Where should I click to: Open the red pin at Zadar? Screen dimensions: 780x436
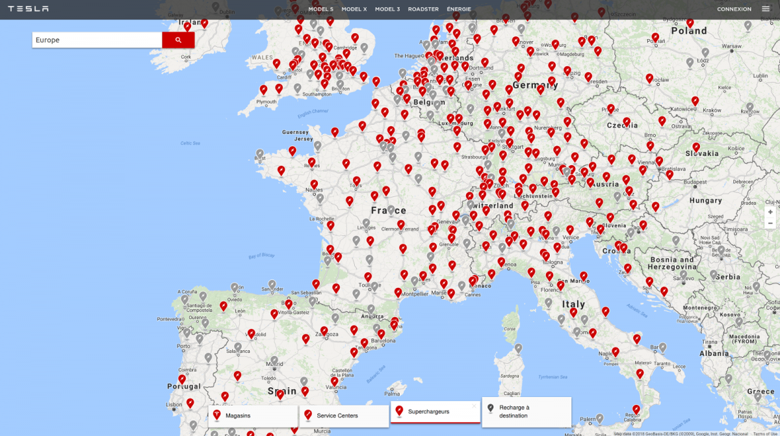pyautogui.click(x=627, y=268)
